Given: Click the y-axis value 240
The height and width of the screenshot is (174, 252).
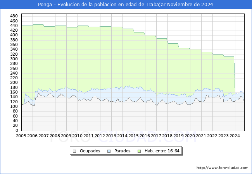Looking at the screenshot, I should pyautogui.click(x=14, y=73).
